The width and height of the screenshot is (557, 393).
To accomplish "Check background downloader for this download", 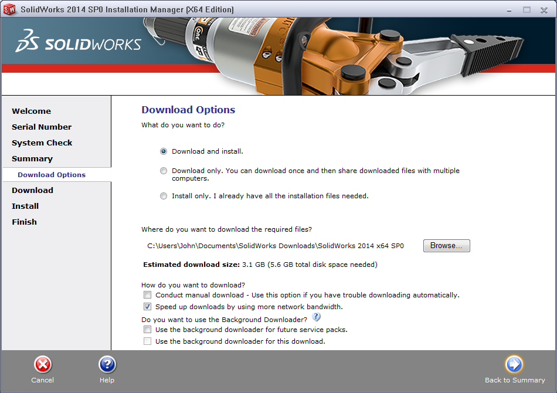I will coord(147,341).
